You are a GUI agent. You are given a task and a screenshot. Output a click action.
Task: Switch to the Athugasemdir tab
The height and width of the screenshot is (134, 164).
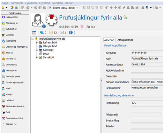tap(125, 40)
